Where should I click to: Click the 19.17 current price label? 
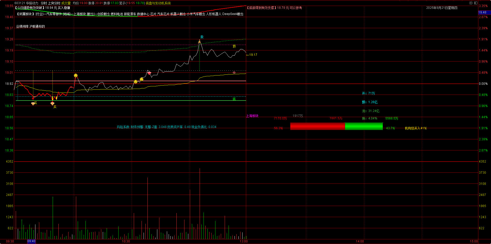(253, 55)
